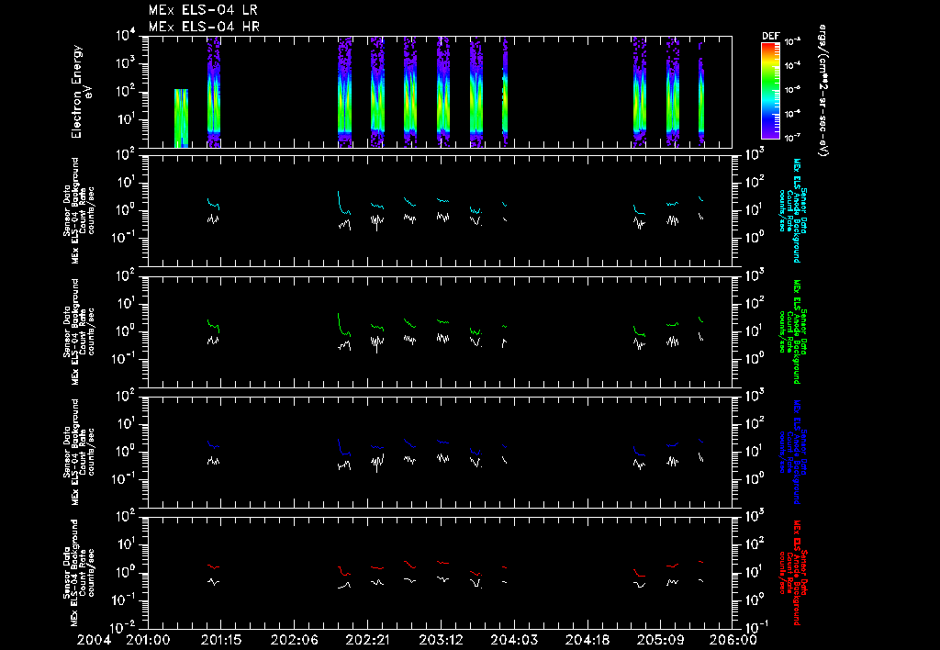Image resolution: width=940 pixels, height=650 pixels.
Task: Click the DEF rainbow color bar
Action: click(x=770, y=91)
